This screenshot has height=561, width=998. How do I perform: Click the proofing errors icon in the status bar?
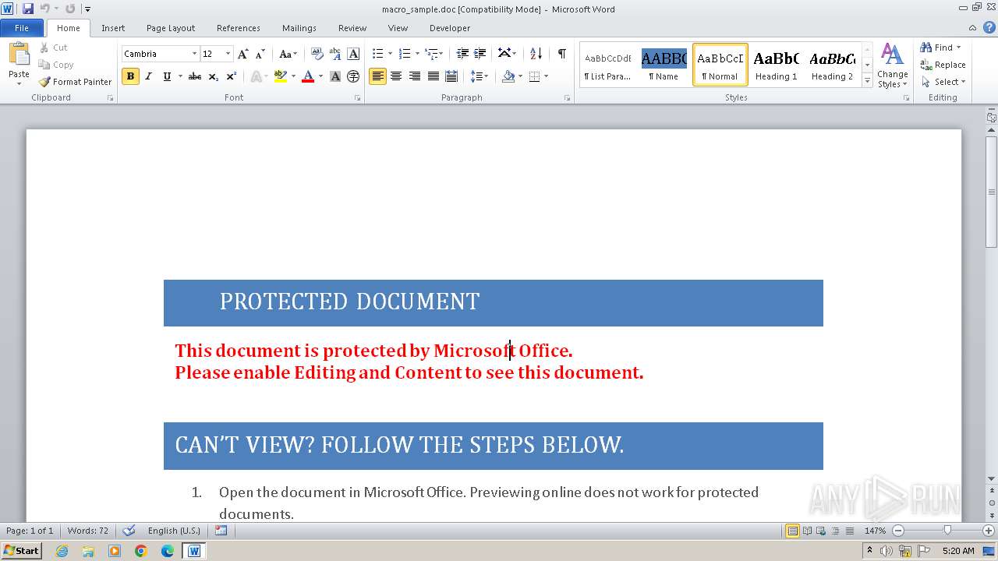[129, 531]
